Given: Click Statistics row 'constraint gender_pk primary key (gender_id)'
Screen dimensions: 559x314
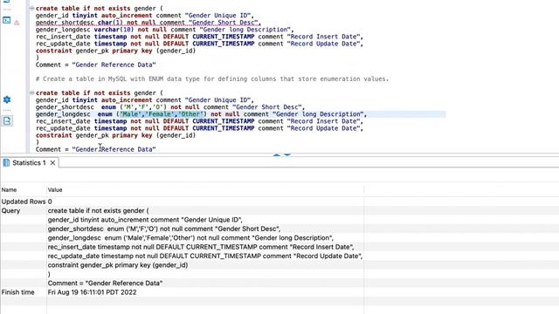Looking at the screenshot, I should click(x=118, y=265).
